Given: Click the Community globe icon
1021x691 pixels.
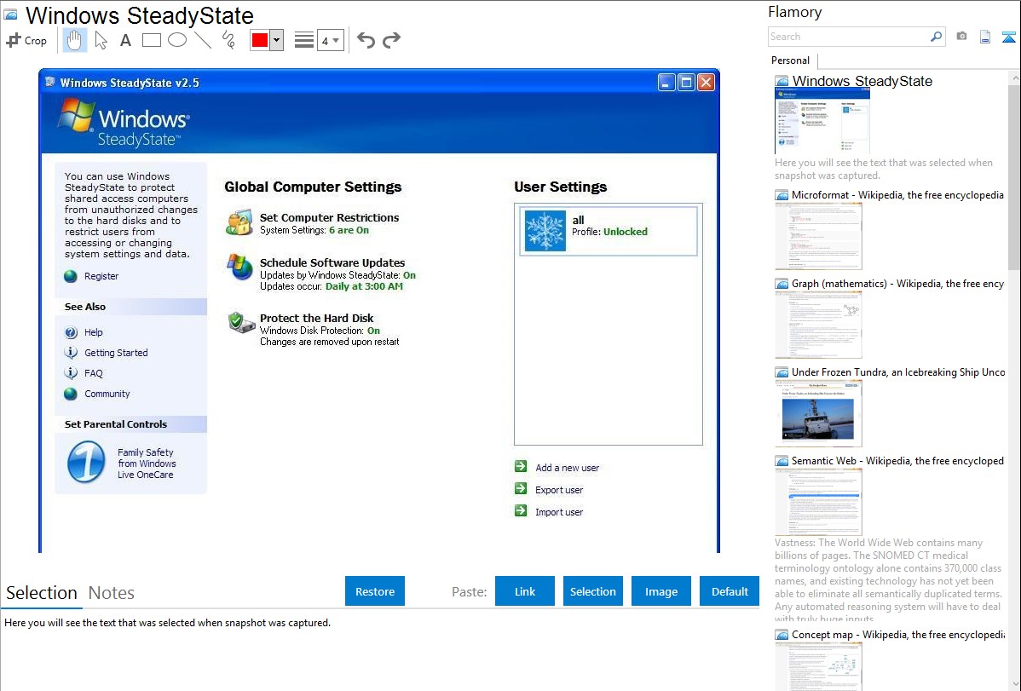Looking at the screenshot, I should (71, 394).
